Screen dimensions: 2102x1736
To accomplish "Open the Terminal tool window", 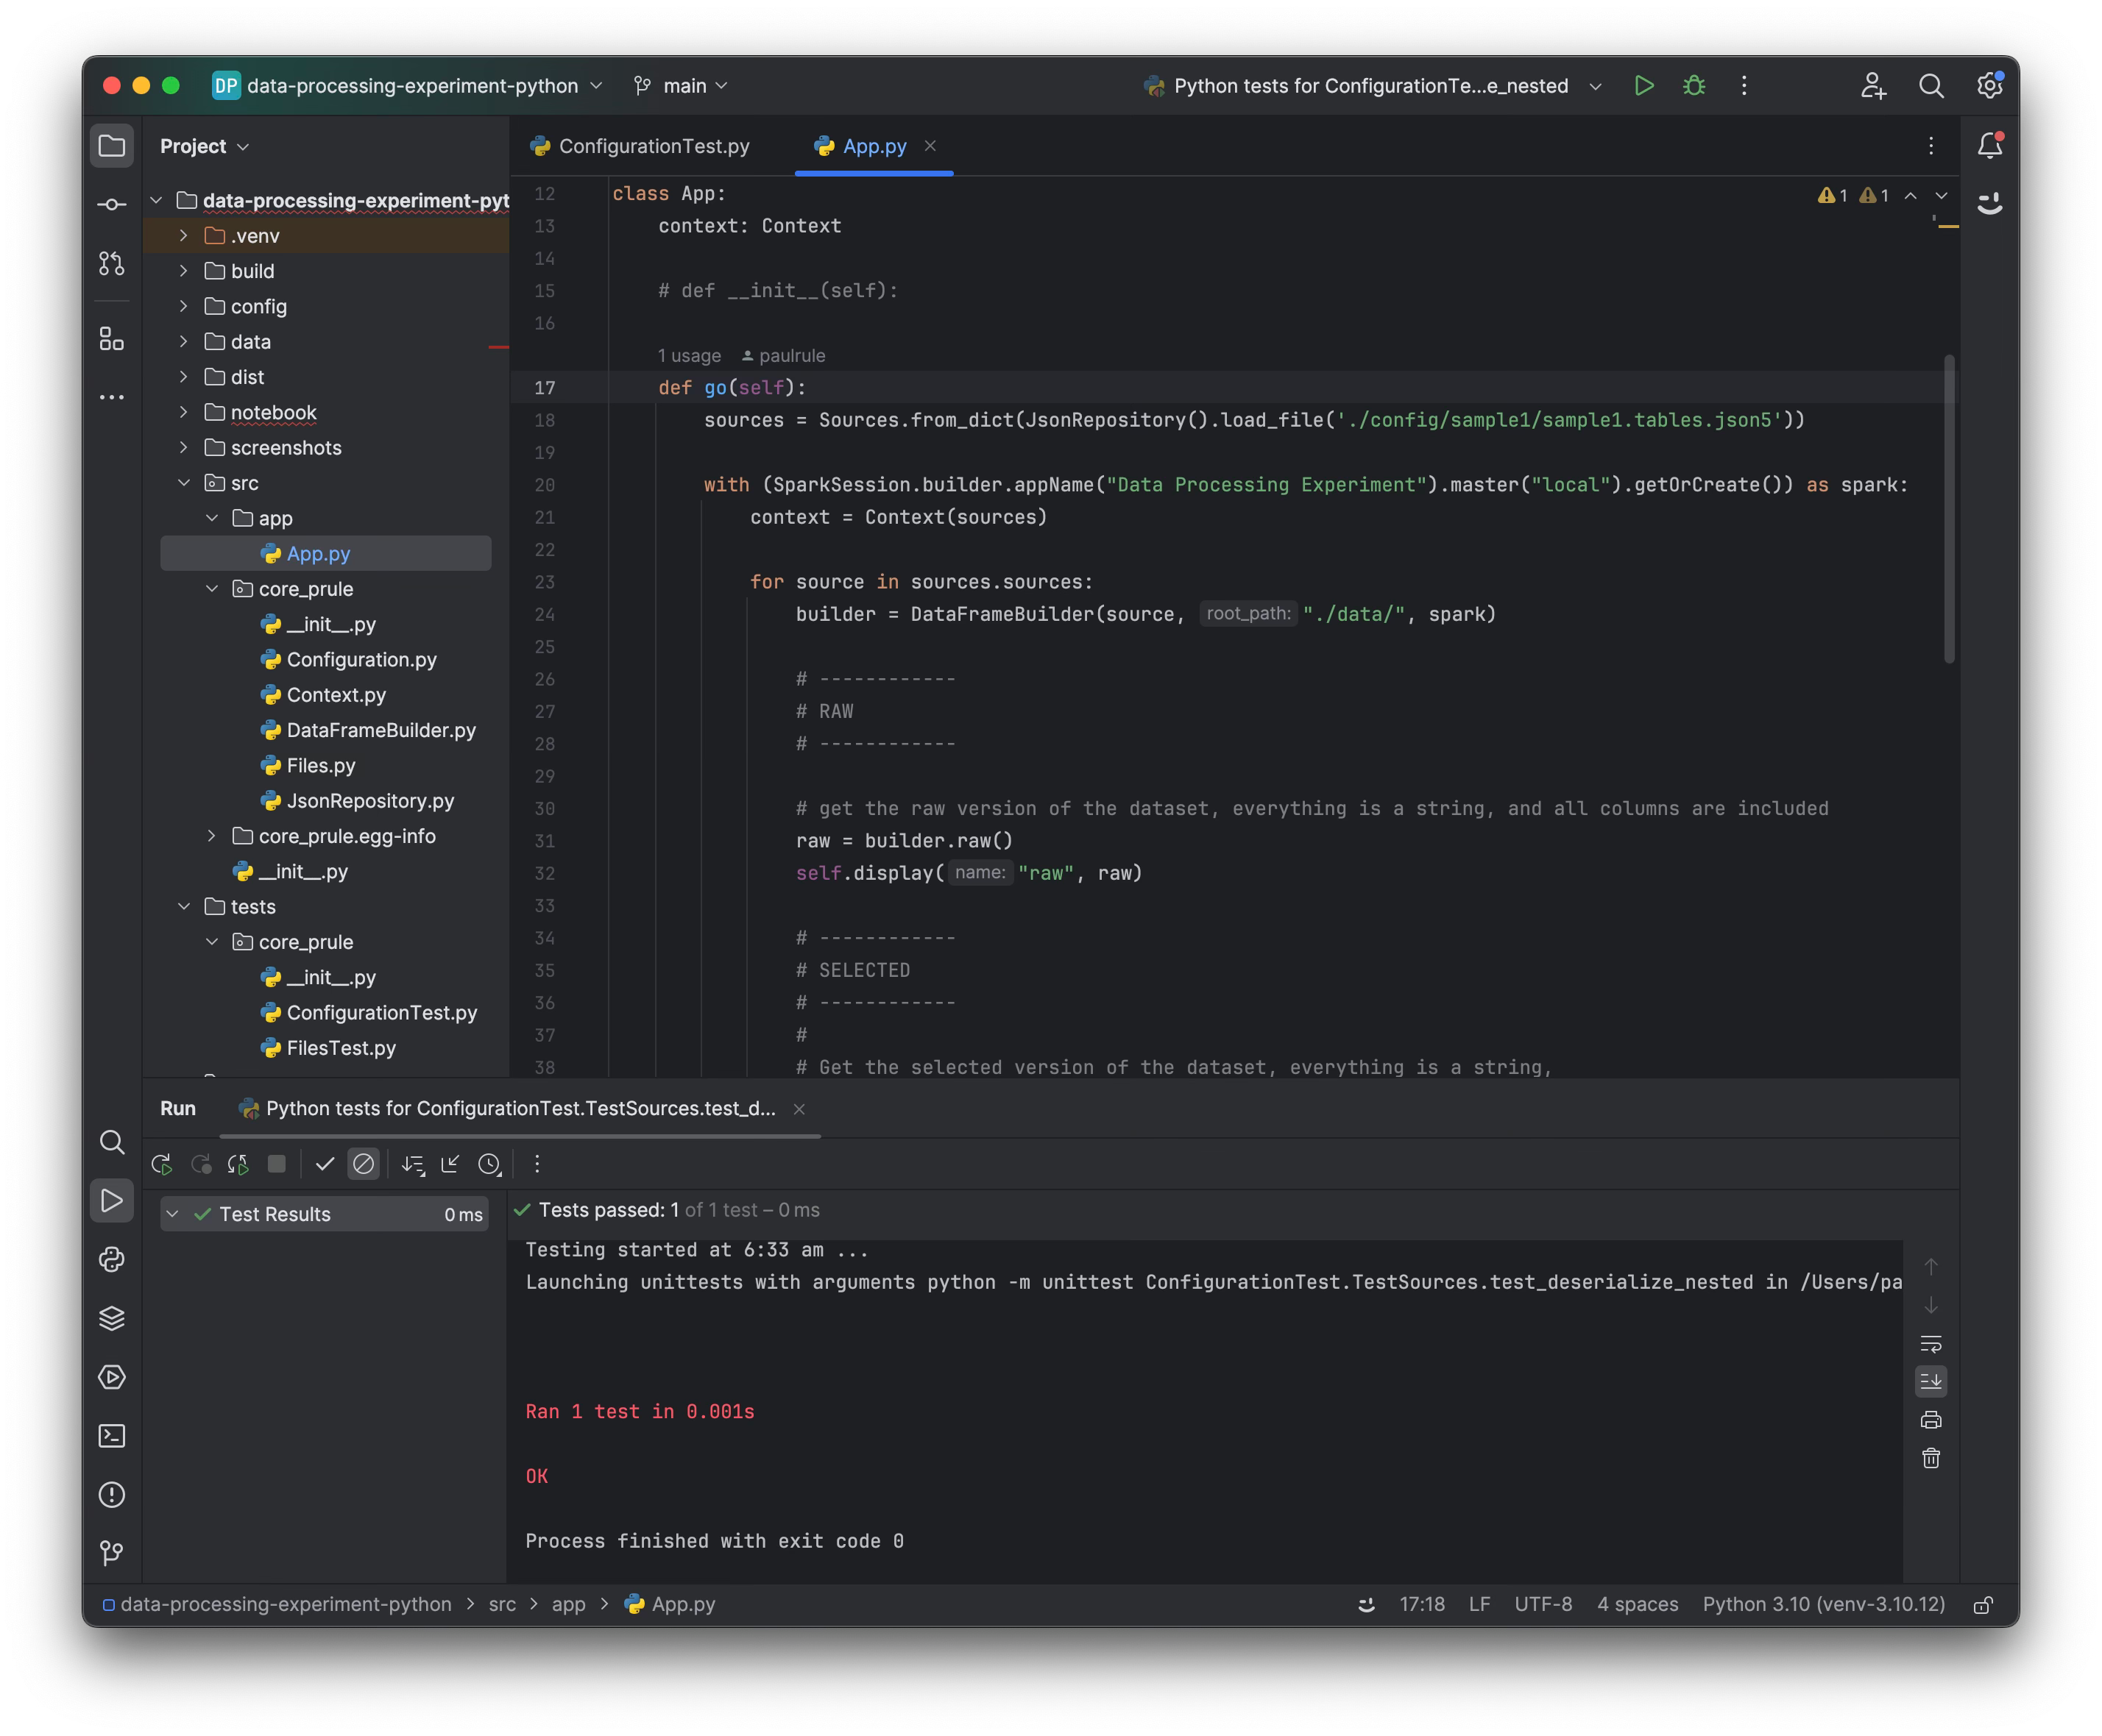I will point(111,1436).
